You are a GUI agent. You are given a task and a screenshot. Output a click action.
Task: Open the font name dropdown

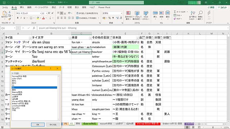point(41,13)
